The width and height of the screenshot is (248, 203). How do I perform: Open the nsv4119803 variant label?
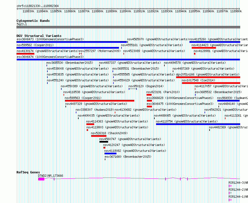coord(117,127)
